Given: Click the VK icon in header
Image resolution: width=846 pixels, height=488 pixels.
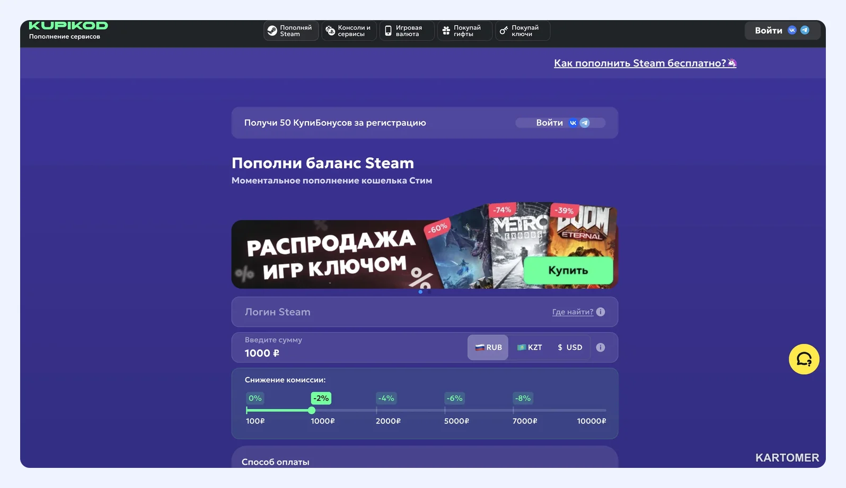Looking at the screenshot, I should pyautogui.click(x=792, y=30).
